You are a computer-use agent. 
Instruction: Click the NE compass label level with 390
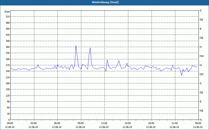tap(201, 38)
